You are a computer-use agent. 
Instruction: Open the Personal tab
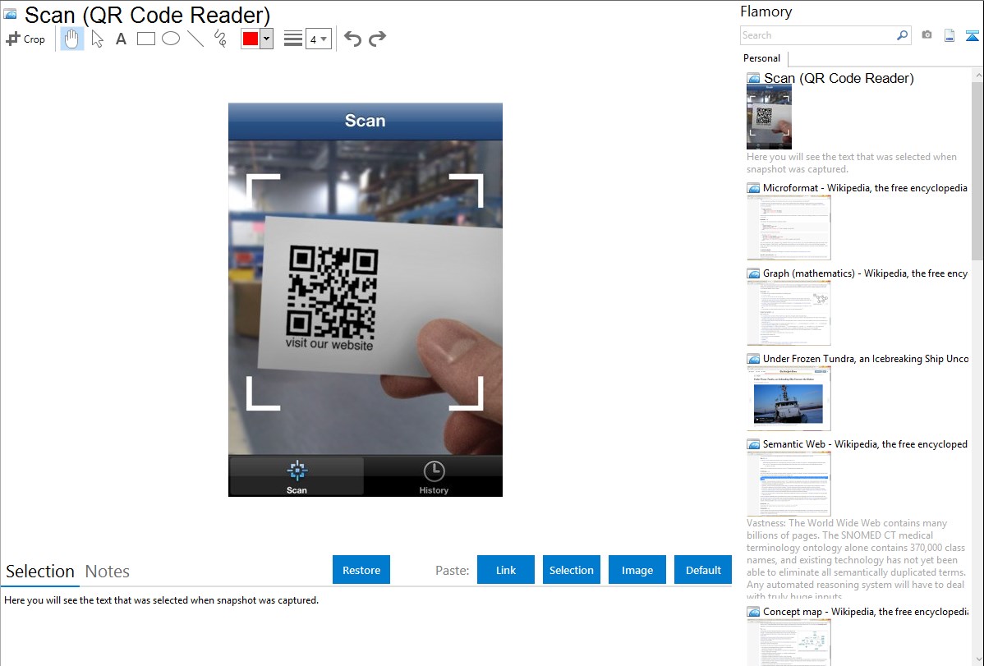[761, 58]
